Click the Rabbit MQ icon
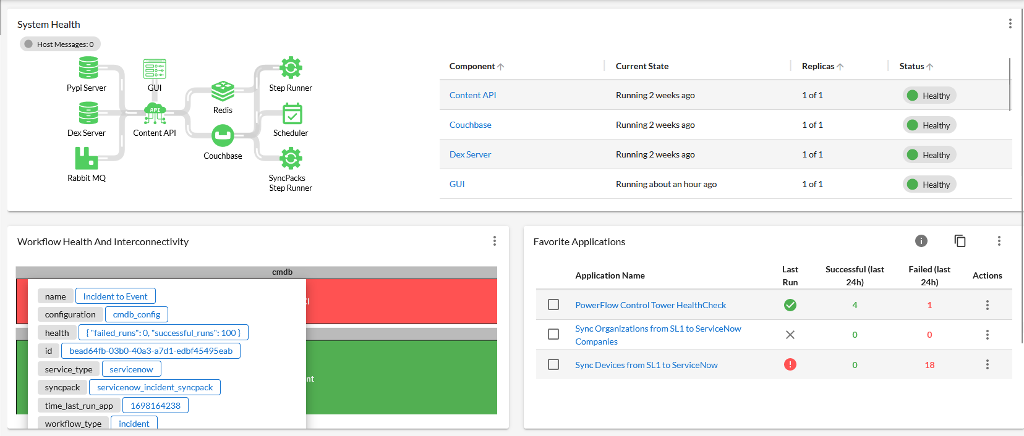 coord(87,158)
